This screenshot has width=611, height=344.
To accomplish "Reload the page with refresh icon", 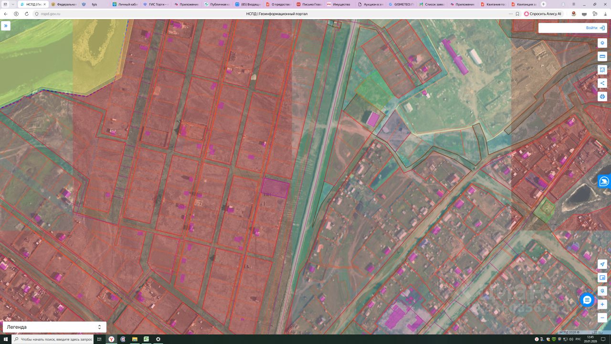I will coord(27,14).
